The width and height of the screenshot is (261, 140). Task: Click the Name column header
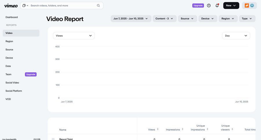click(x=63, y=130)
